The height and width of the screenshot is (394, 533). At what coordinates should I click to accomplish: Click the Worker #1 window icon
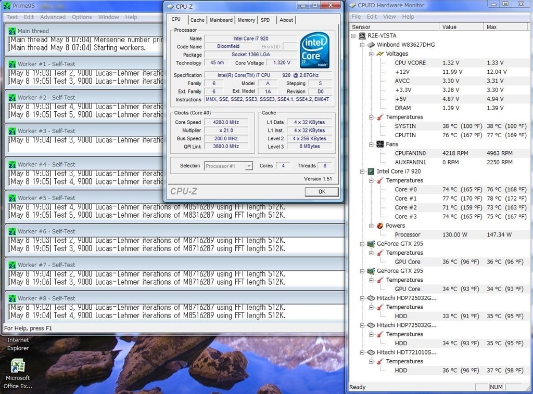(x=12, y=64)
